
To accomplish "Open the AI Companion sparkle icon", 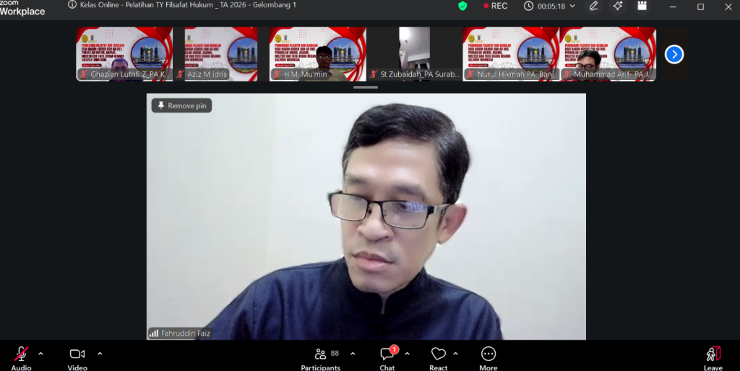I will coord(617,6).
